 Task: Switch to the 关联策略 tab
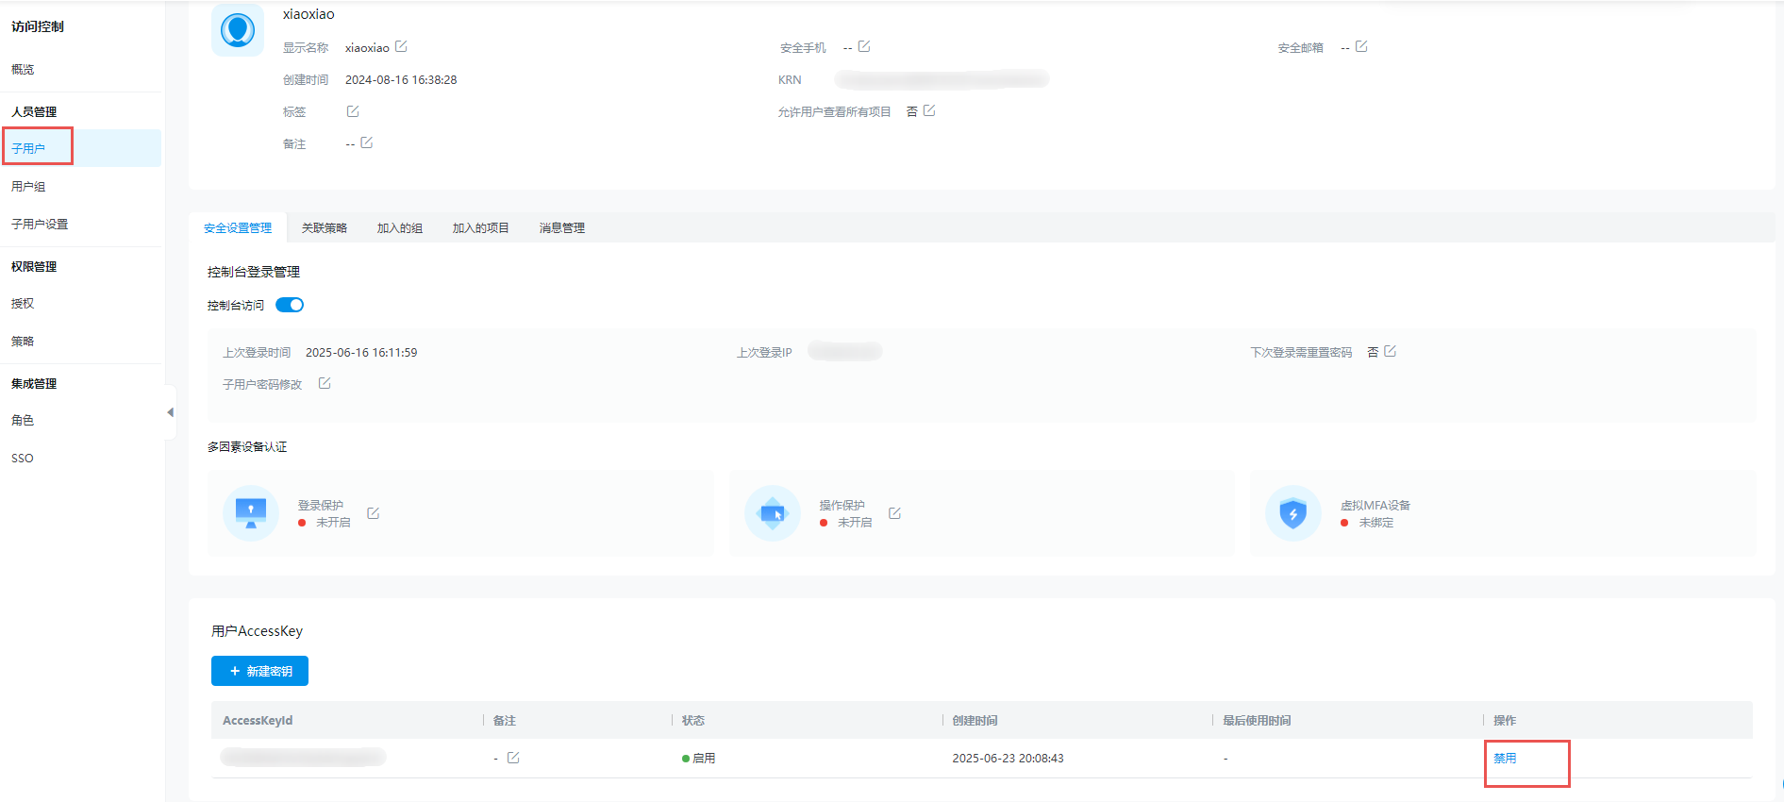point(325,228)
